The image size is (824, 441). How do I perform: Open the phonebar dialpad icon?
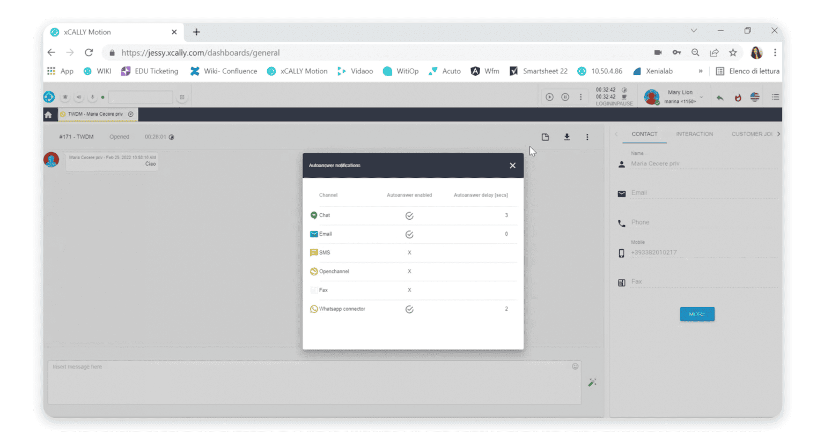click(x=182, y=97)
